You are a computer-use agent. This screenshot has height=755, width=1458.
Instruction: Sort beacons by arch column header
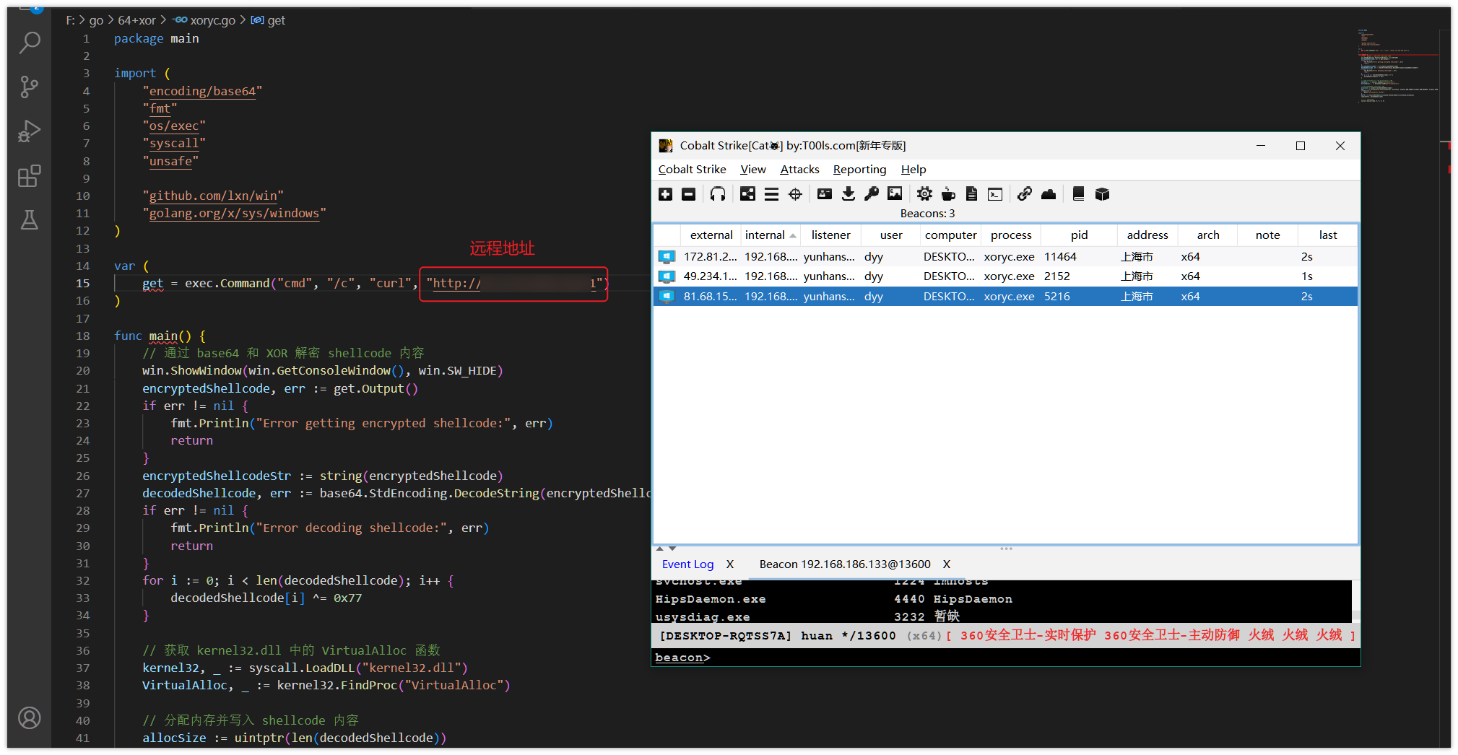coord(1207,235)
